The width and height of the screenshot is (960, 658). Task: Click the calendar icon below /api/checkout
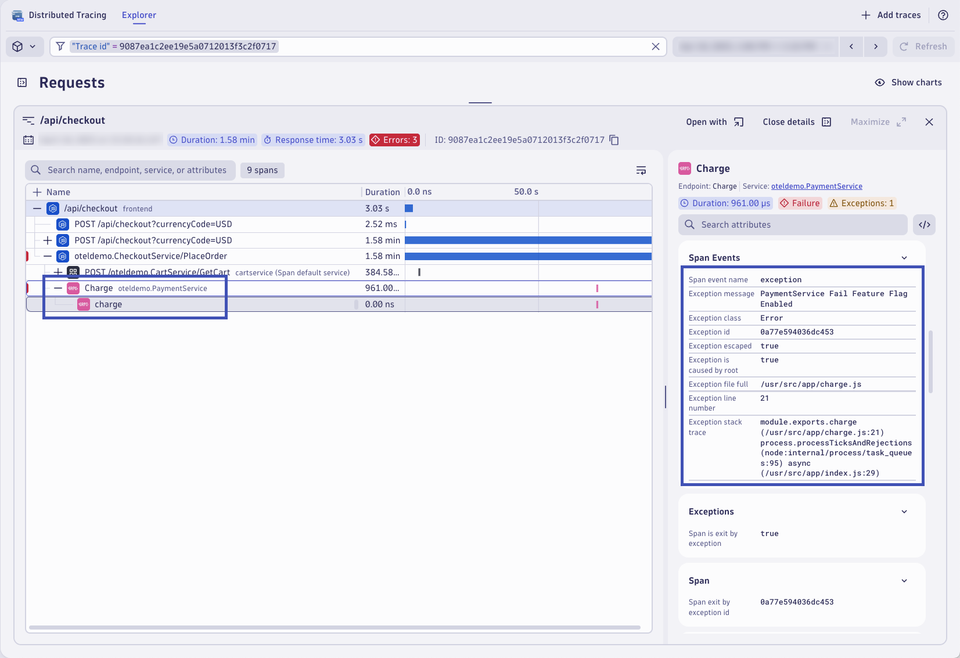(28, 140)
